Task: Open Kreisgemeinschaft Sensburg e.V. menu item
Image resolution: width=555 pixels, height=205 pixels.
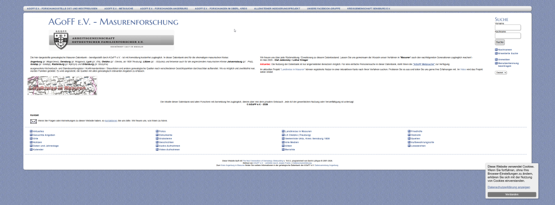Action: (369, 8)
